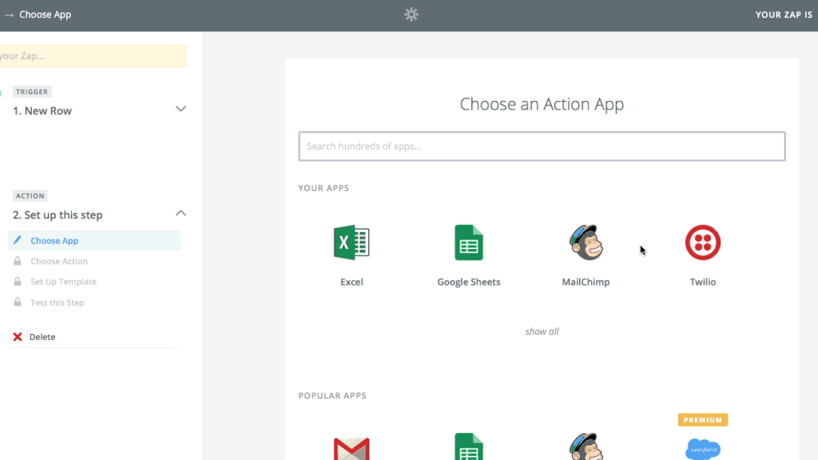
Task: Select the MailChimp monkey icon
Action: coord(585,242)
